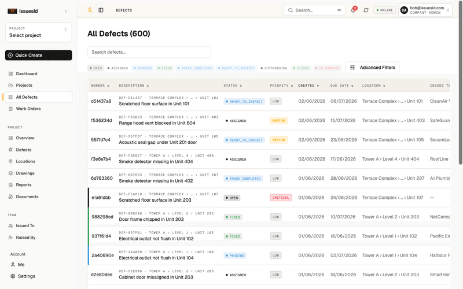Click the ONLINE status badge
This screenshot has height=289, width=463.
click(x=384, y=10)
